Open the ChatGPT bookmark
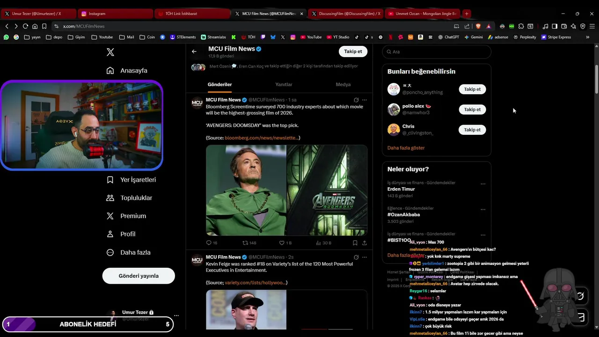Viewport: 599px width, 337px height. coord(448,37)
